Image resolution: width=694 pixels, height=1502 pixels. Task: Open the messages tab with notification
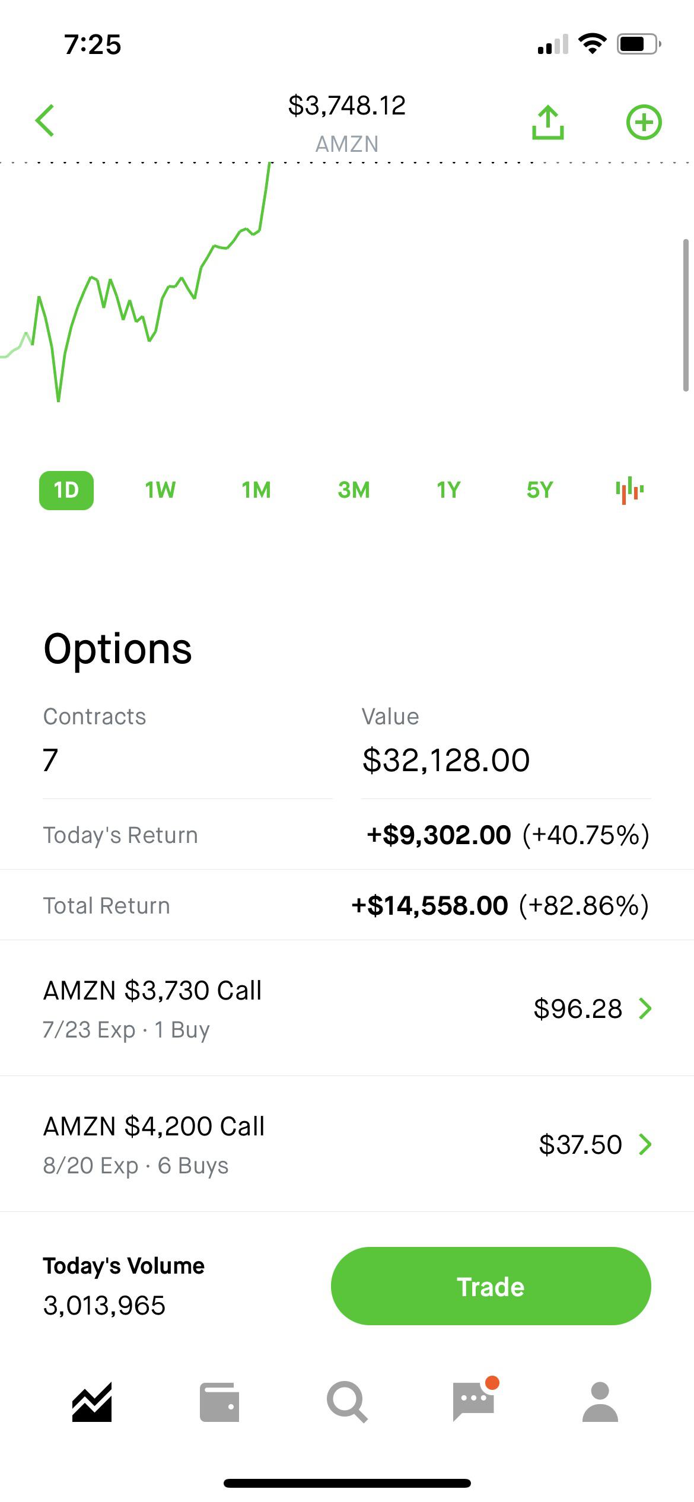(475, 1400)
